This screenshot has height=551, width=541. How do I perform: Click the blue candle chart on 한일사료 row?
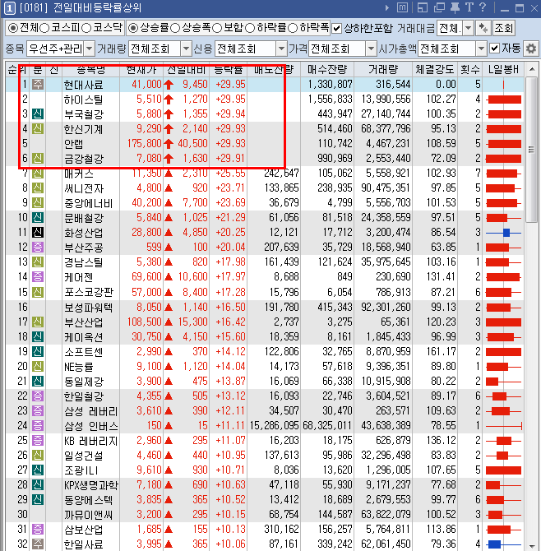point(503,544)
